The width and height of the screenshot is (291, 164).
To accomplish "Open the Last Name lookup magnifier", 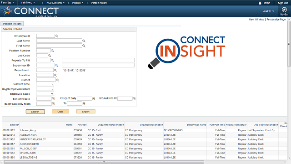I will (84, 41).
